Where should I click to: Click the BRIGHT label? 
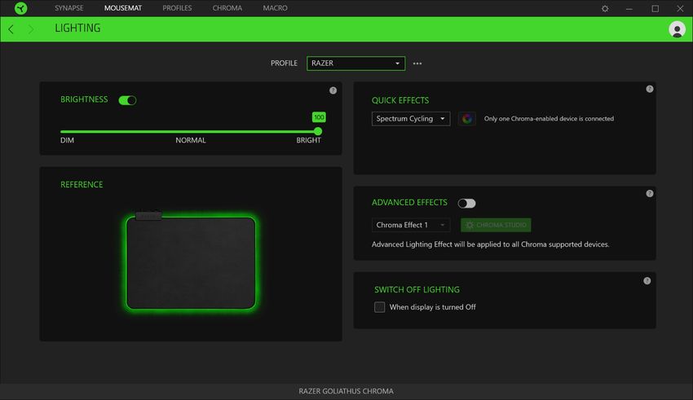click(x=308, y=140)
